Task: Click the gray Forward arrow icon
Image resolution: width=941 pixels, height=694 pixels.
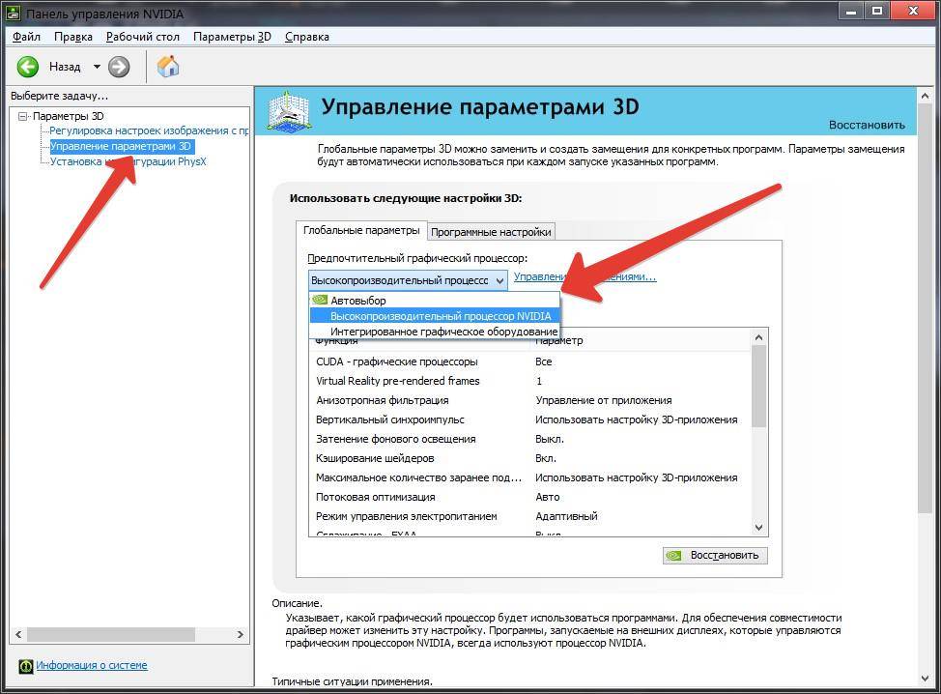Action: click(x=119, y=67)
